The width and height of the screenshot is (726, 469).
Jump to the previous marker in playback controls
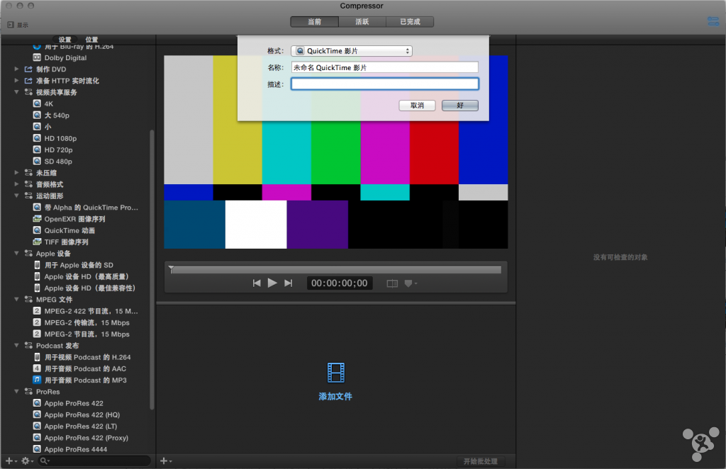pyautogui.click(x=257, y=283)
